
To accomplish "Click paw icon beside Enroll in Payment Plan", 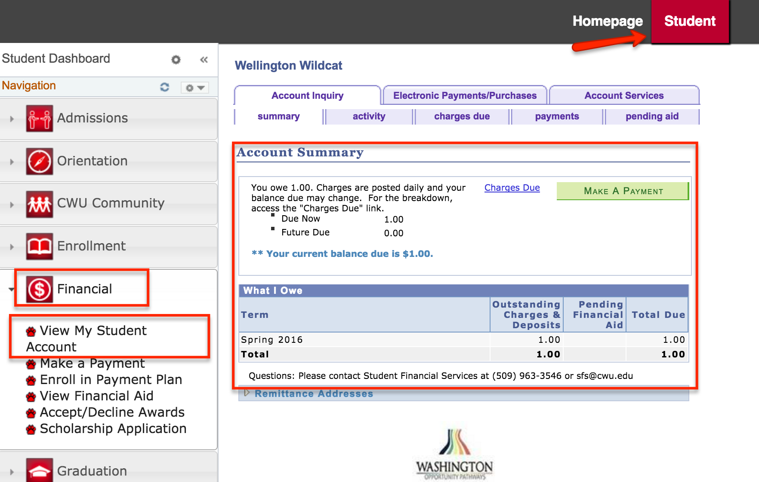I will click(x=31, y=381).
